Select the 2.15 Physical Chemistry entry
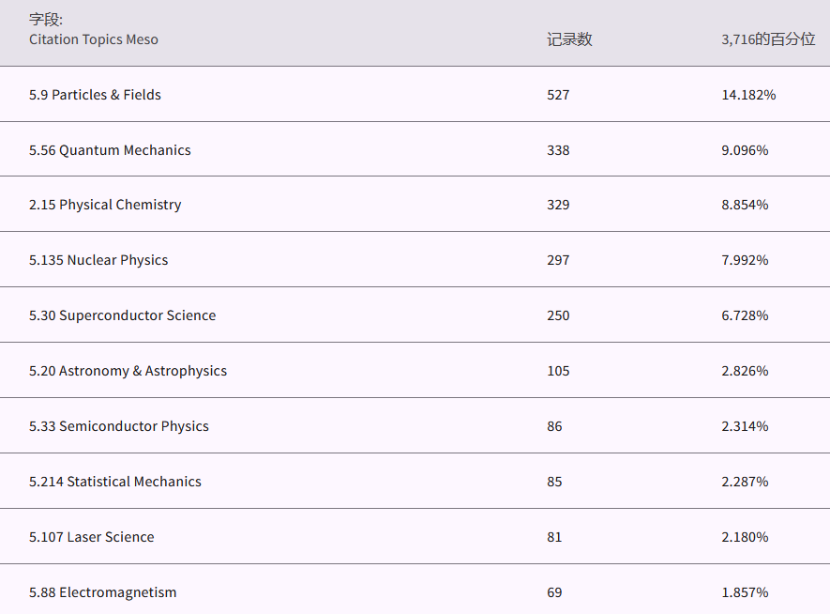 tap(105, 205)
